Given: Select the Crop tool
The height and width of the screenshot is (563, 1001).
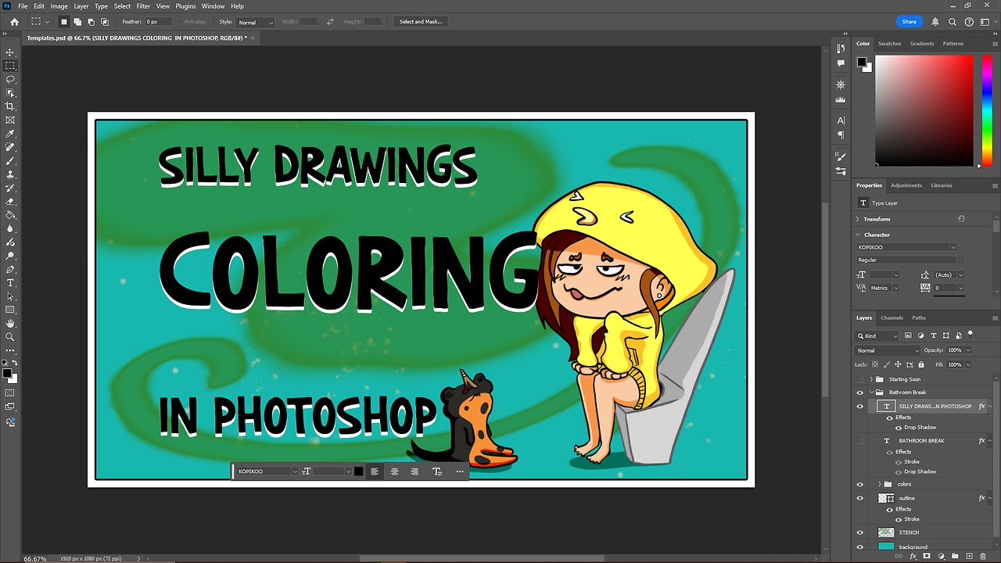Looking at the screenshot, I should (x=10, y=106).
